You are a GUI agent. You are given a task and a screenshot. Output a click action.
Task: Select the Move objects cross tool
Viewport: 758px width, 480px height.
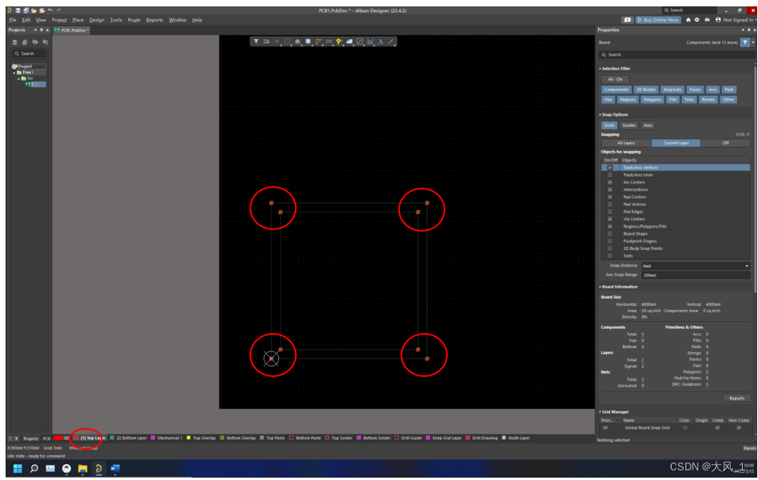tap(277, 42)
